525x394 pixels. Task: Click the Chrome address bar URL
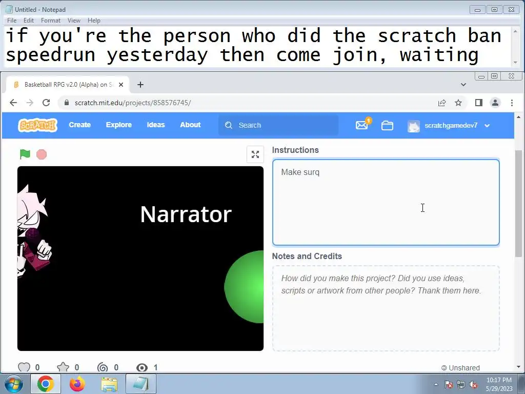click(x=133, y=103)
